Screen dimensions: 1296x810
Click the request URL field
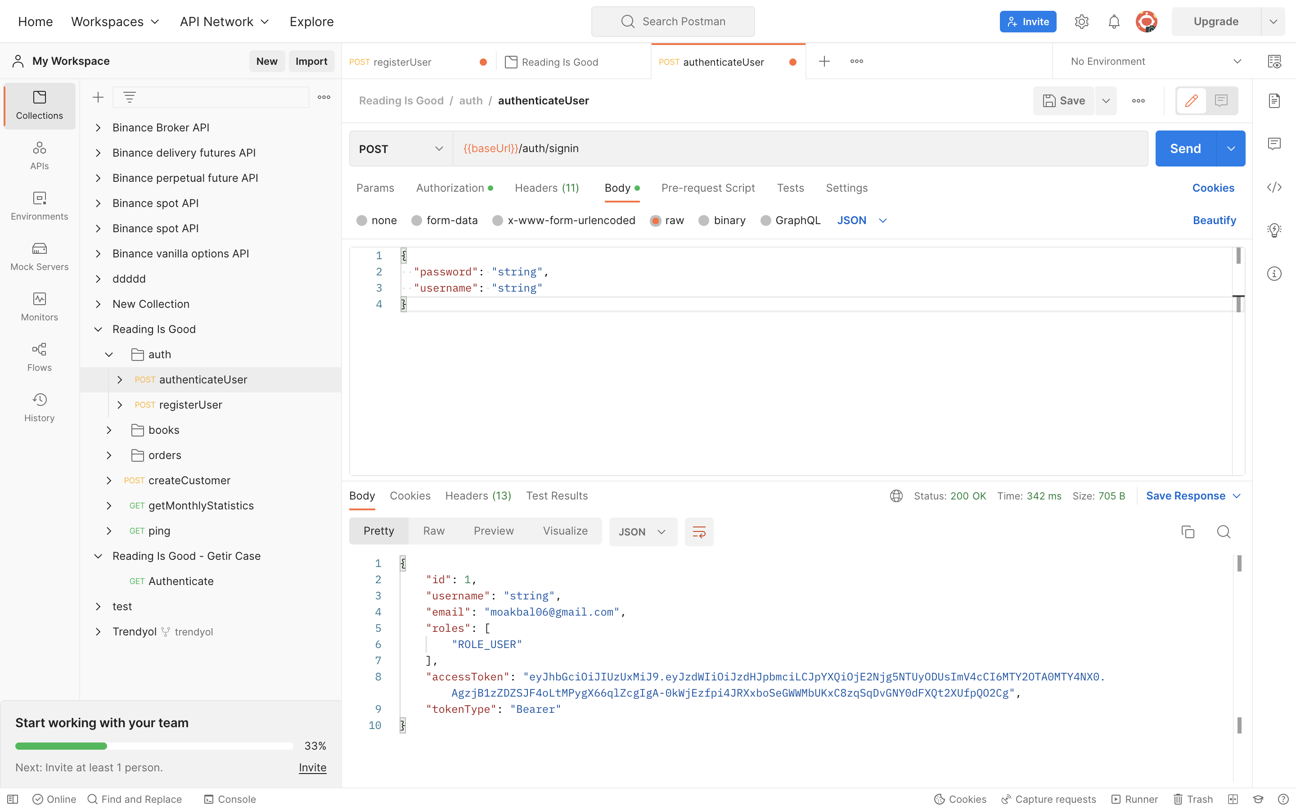(x=800, y=148)
